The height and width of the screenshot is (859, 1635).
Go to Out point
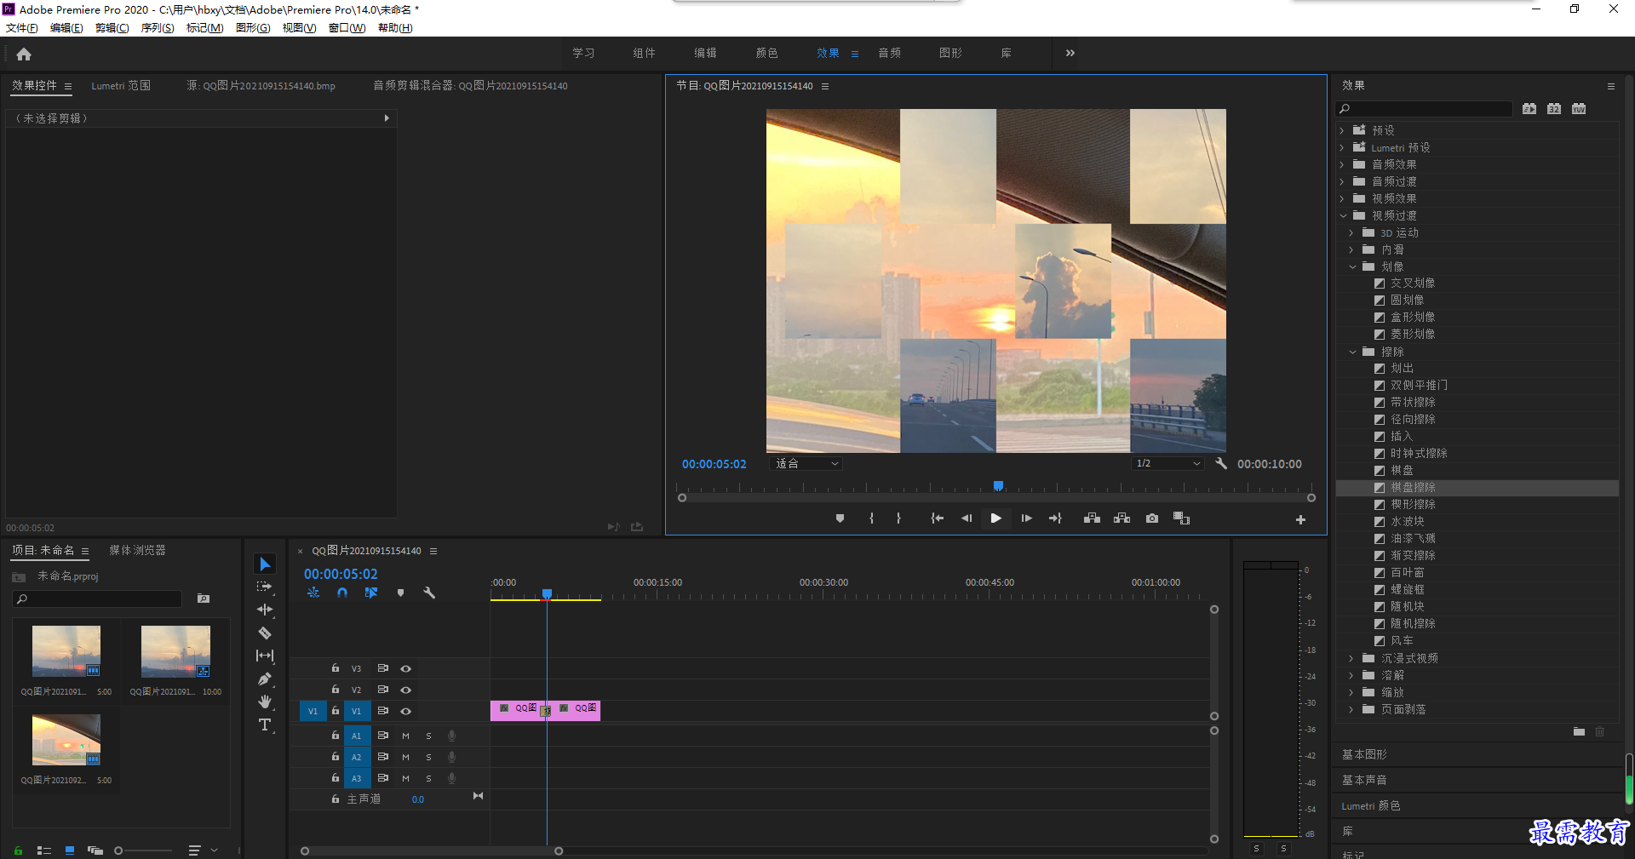click(1055, 518)
